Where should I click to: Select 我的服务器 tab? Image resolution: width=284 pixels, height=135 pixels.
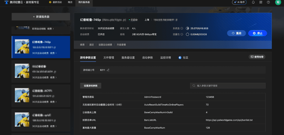(x=84, y=2)
